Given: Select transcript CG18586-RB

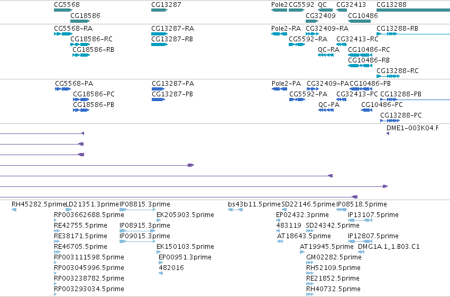Looking at the screenshot, I should pyautogui.click(x=93, y=50).
